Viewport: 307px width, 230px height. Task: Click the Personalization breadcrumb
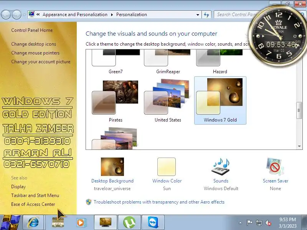132,15
